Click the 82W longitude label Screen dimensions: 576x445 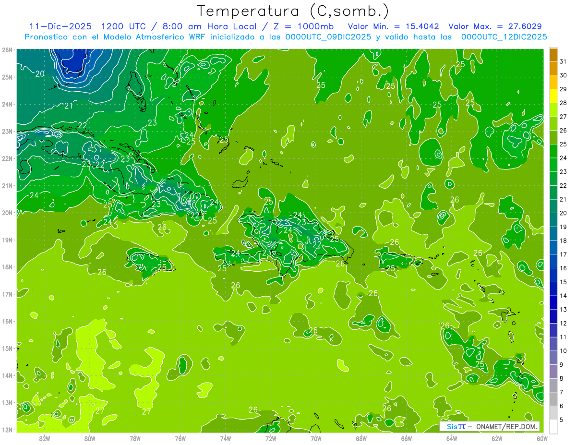click(45, 438)
